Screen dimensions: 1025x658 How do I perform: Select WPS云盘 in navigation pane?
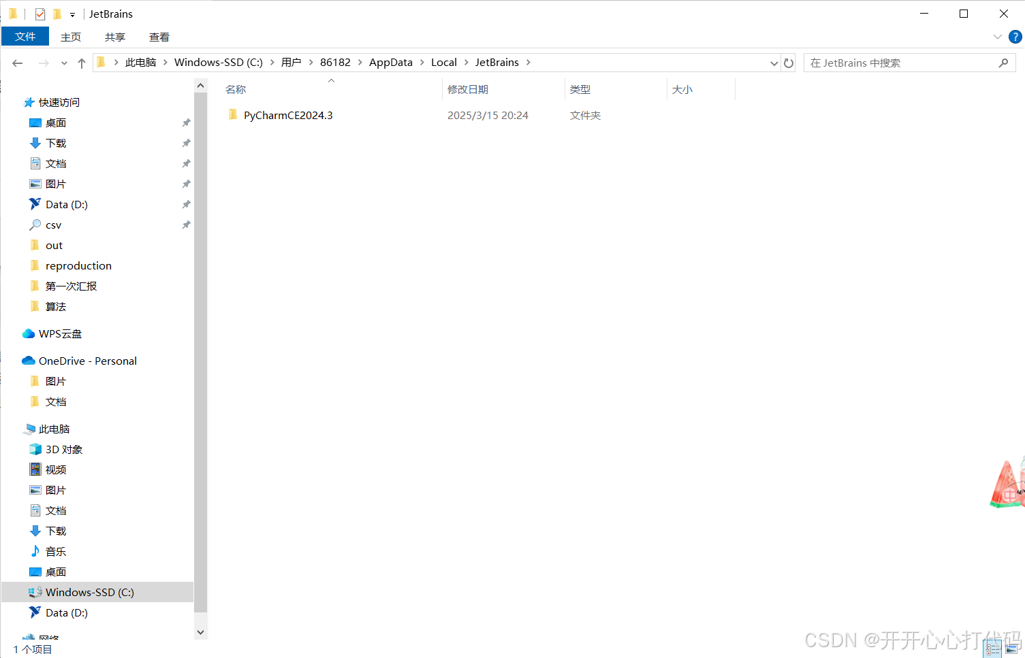pos(60,334)
